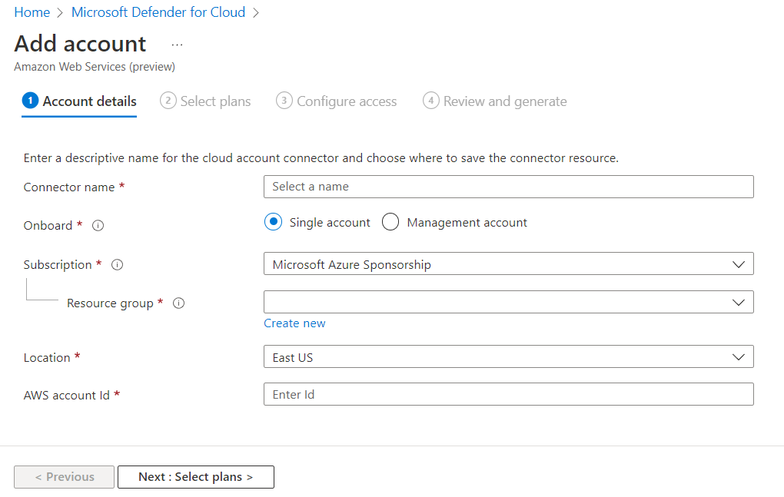This screenshot has height=497, width=784.
Task: Jump to Review and generate tab
Action: tap(495, 101)
